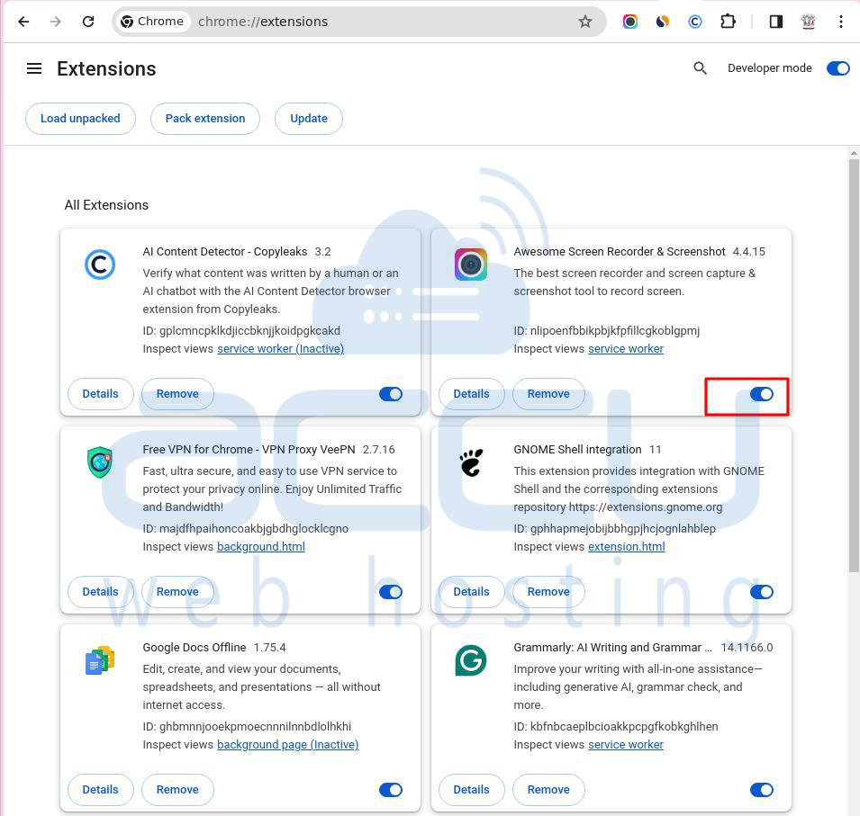Click the browser forward arrow

point(56,22)
